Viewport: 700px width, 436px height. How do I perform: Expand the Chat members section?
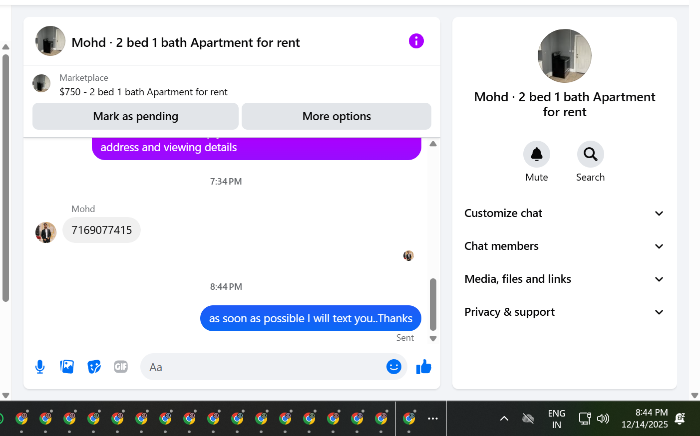(565, 246)
